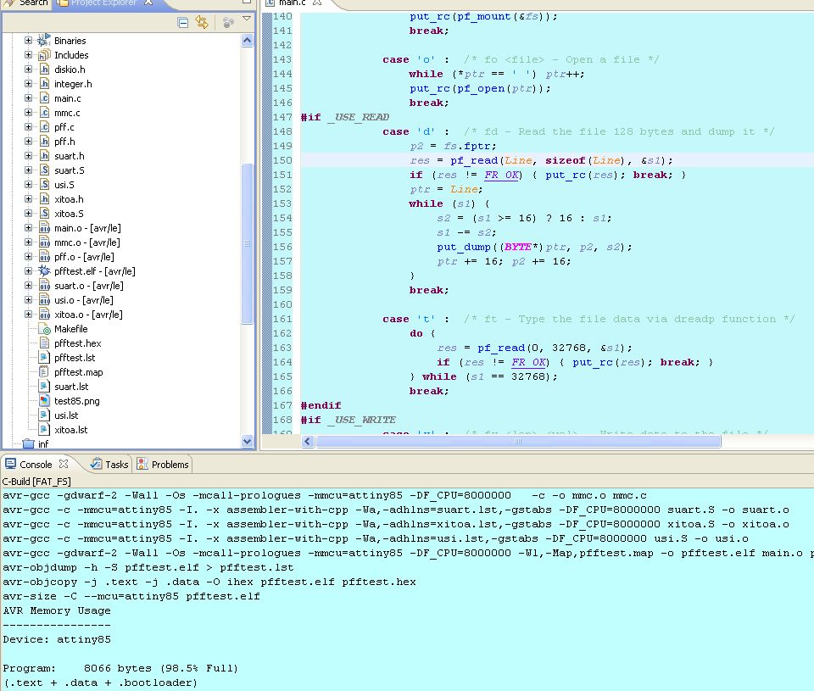Expand the Includes node
814x691 pixels.
[x=29, y=54]
